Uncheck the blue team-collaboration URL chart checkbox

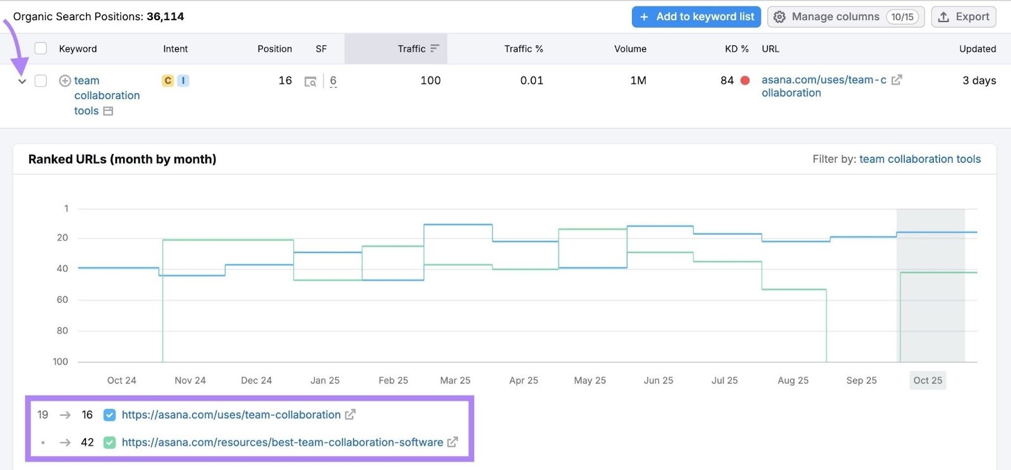[109, 415]
